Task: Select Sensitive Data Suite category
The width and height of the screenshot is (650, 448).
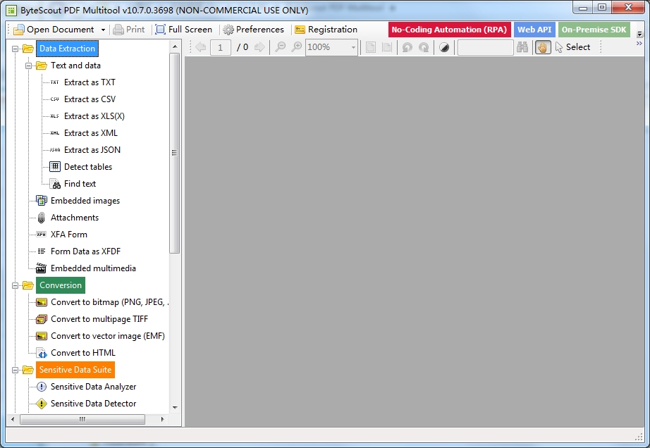Action: (75, 370)
